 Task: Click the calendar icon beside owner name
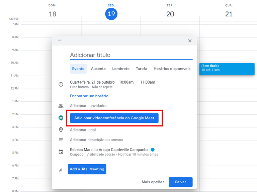tap(61, 152)
